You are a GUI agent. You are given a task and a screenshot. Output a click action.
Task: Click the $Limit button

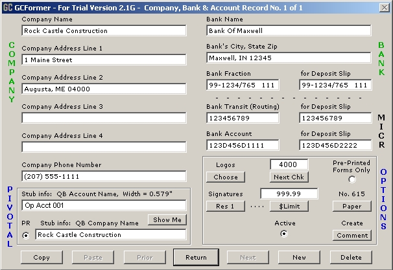pyautogui.click(x=289, y=207)
